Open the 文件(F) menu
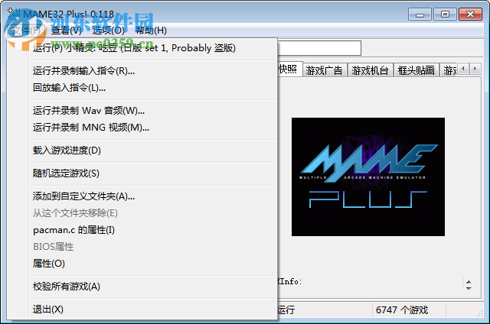This screenshot has width=490, height=324. click(26, 31)
